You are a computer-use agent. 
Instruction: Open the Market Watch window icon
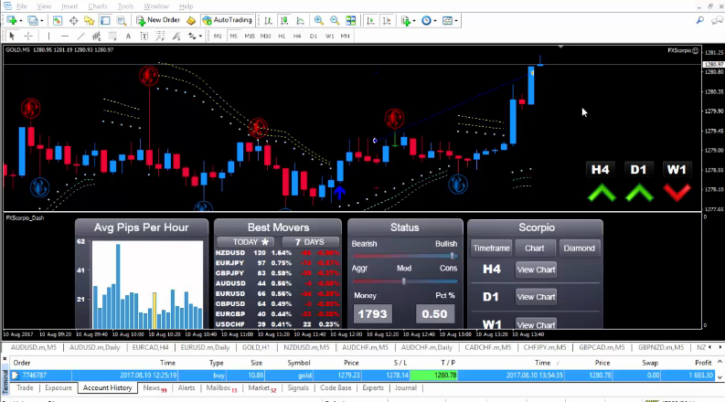(58, 20)
